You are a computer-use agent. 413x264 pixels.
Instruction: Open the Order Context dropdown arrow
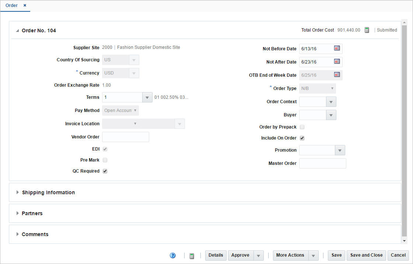click(x=331, y=102)
